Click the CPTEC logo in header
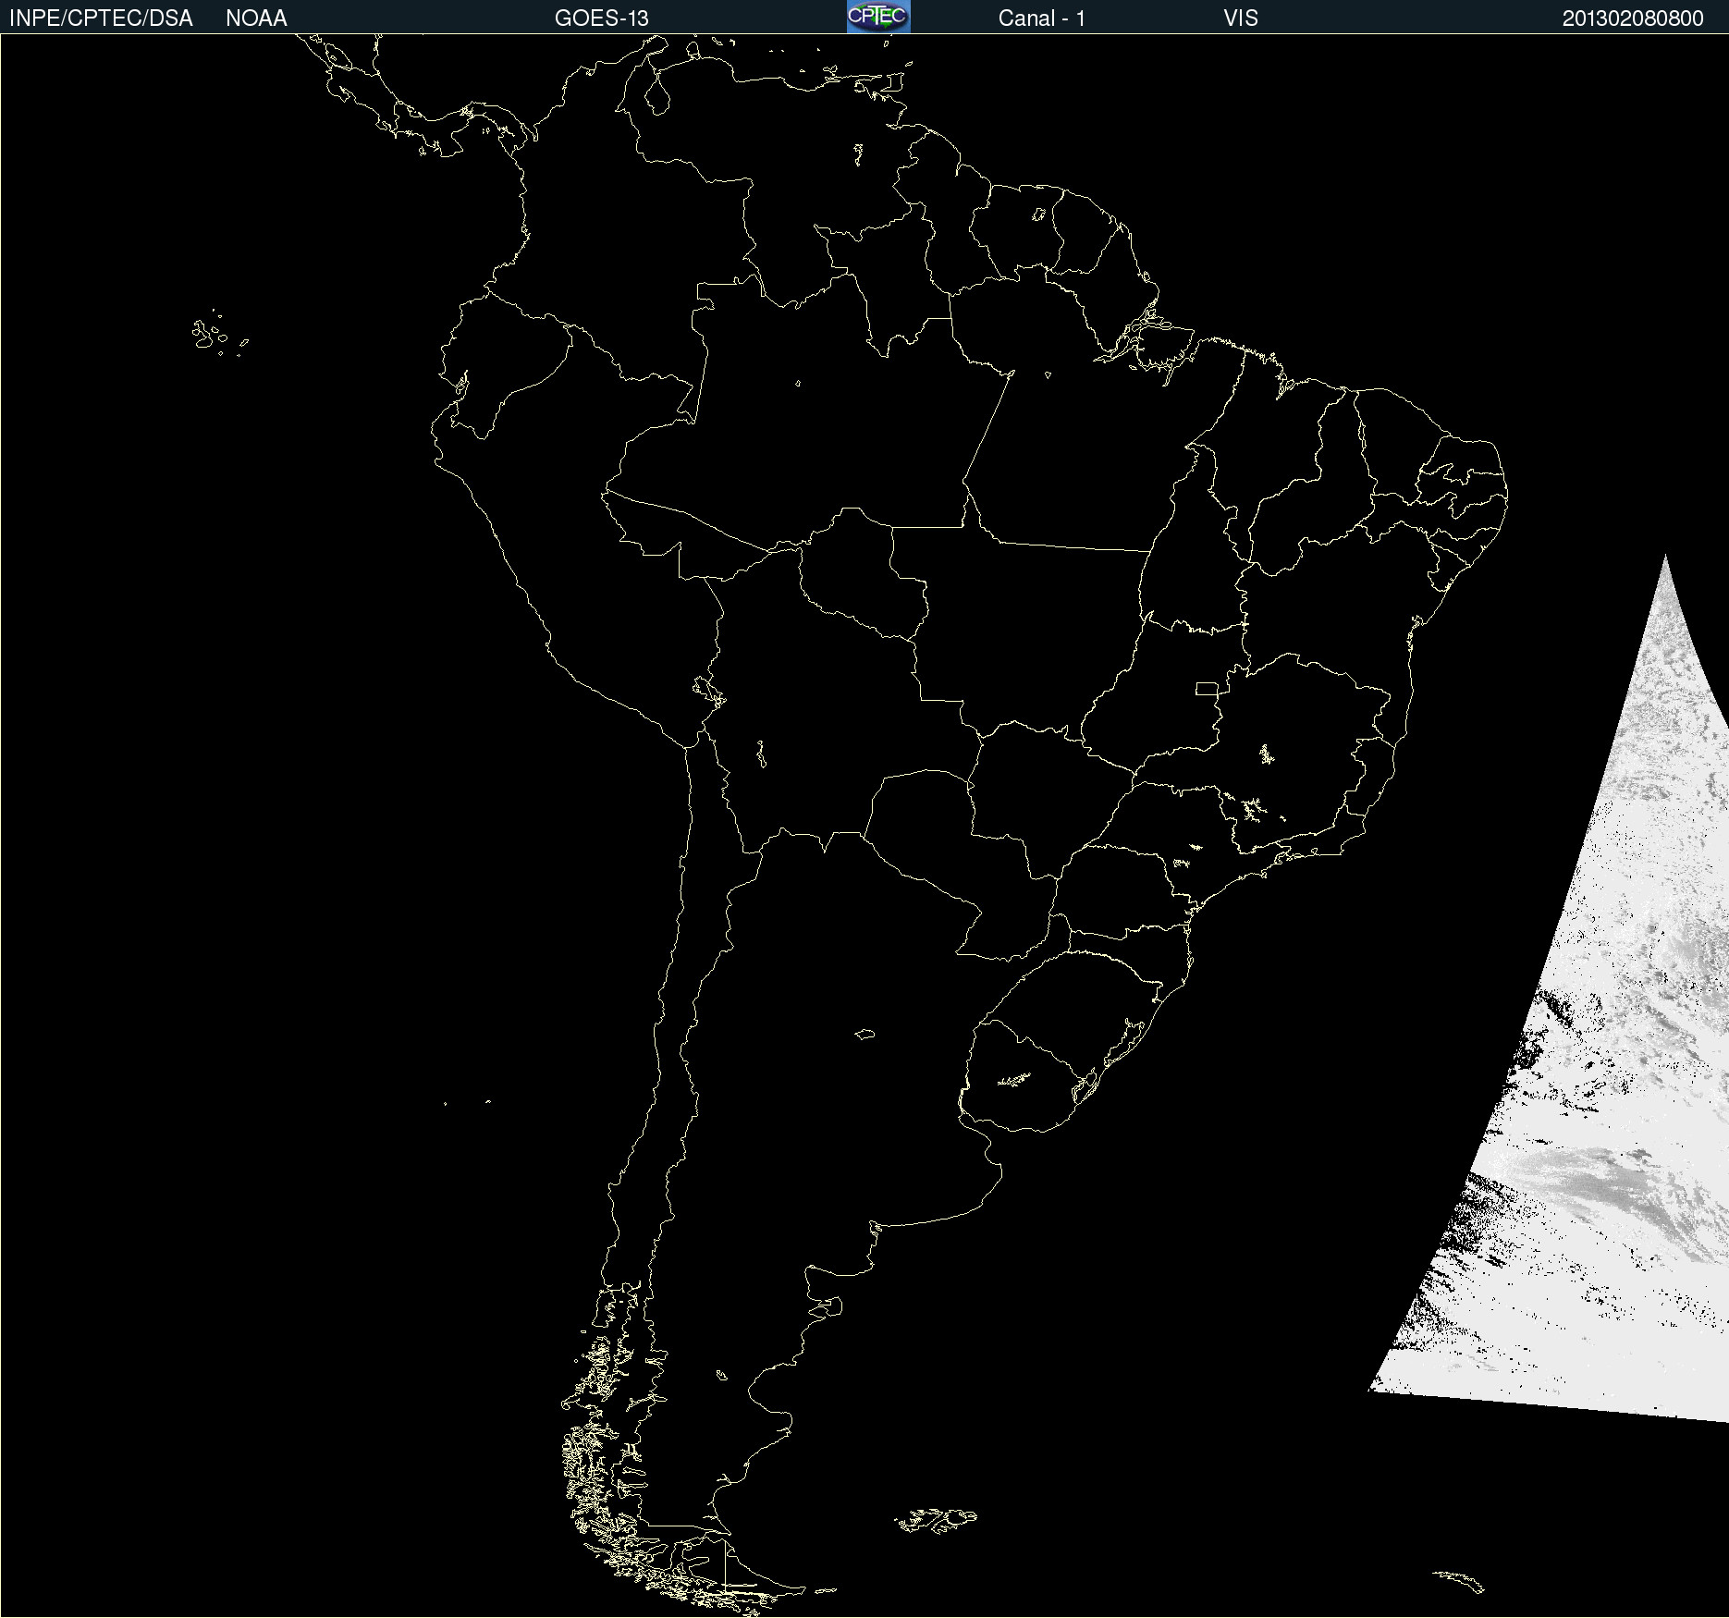 click(878, 17)
